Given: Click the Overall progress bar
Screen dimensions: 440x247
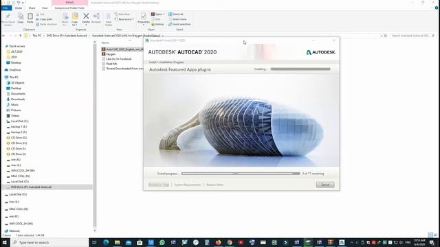Looking at the screenshot, I should [x=241, y=174].
